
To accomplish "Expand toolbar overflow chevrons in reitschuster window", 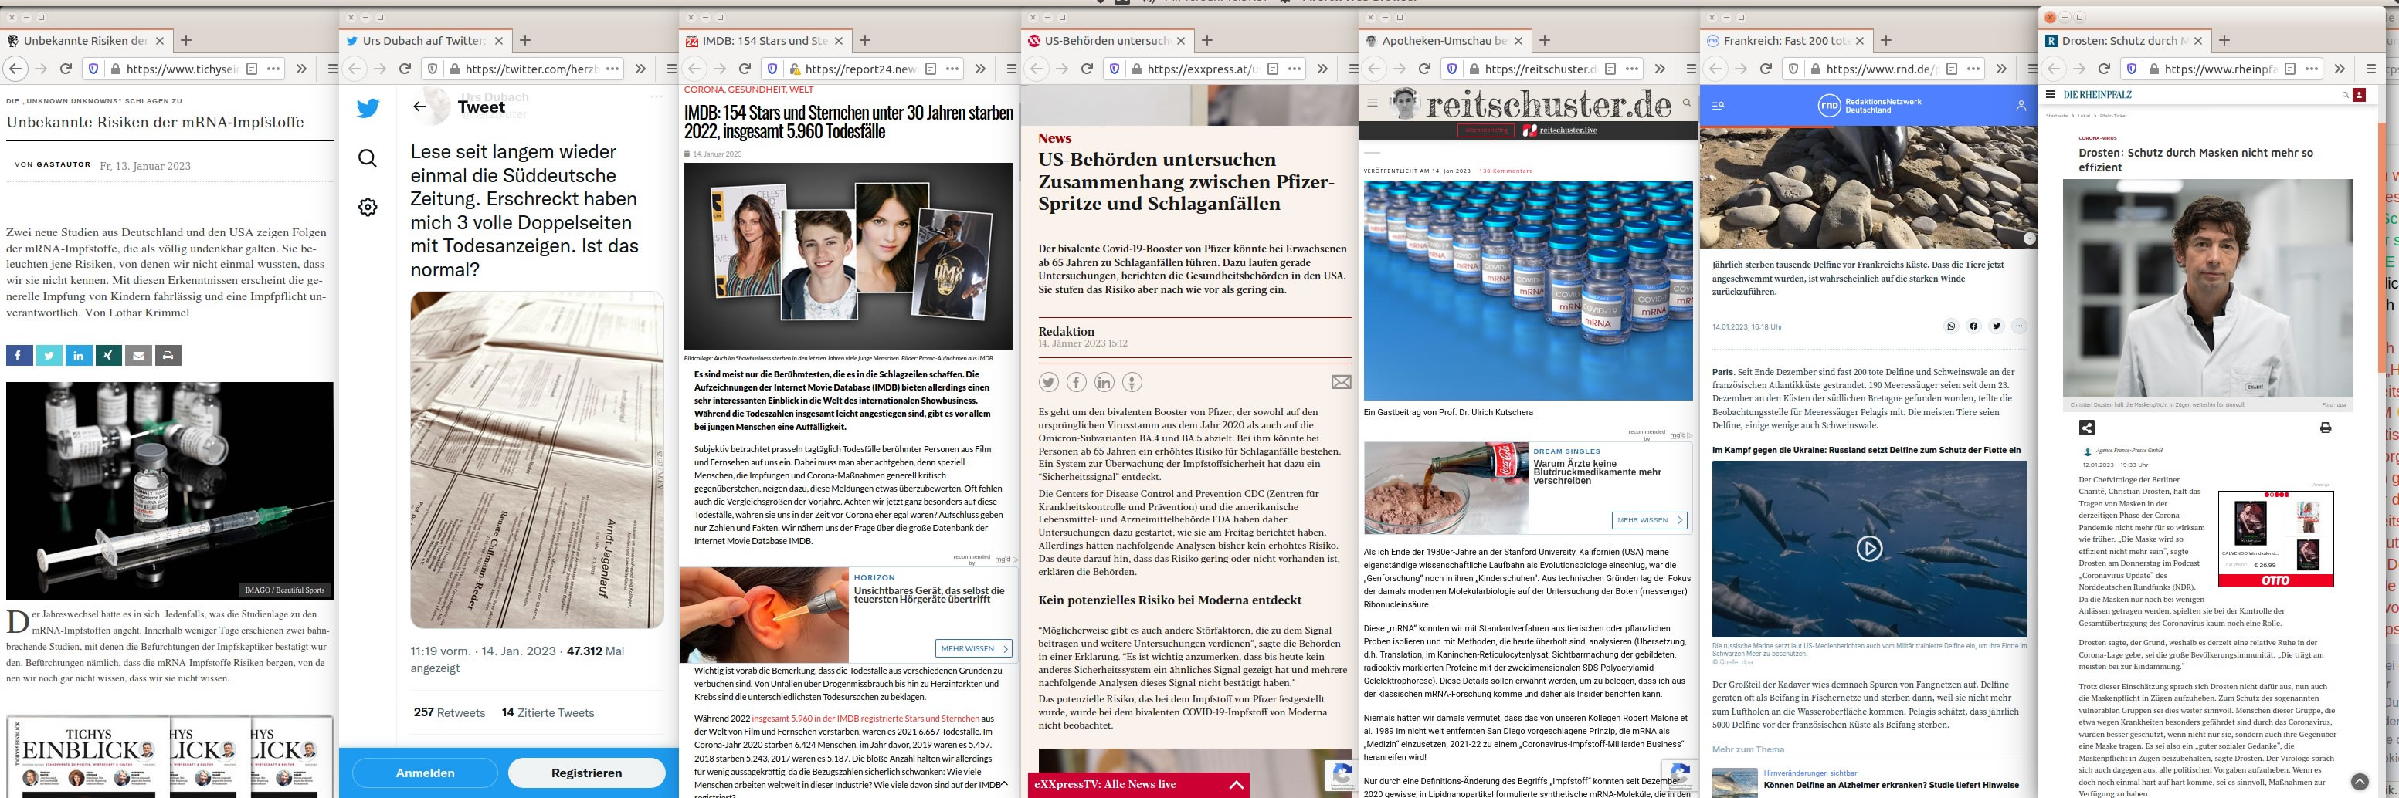I will tap(1661, 69).
